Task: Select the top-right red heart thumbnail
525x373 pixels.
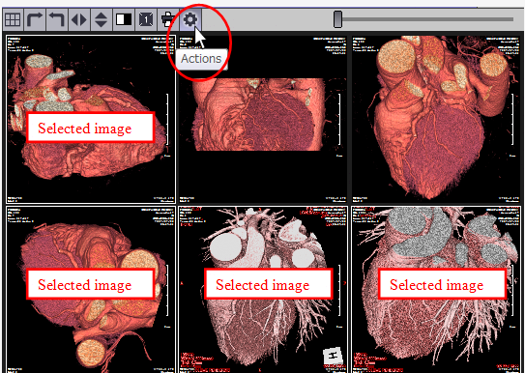Action: pyautogui.click(x=436, y=120)
